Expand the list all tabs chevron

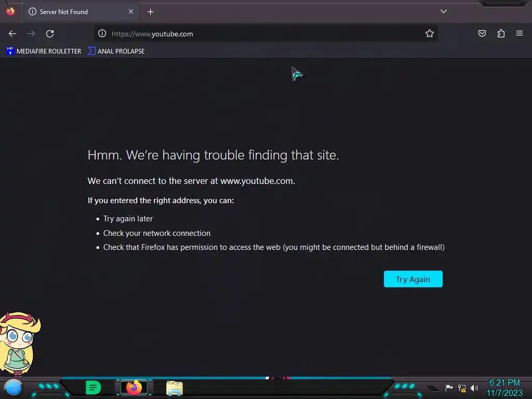pyautogui.click(x=444, y=11)
